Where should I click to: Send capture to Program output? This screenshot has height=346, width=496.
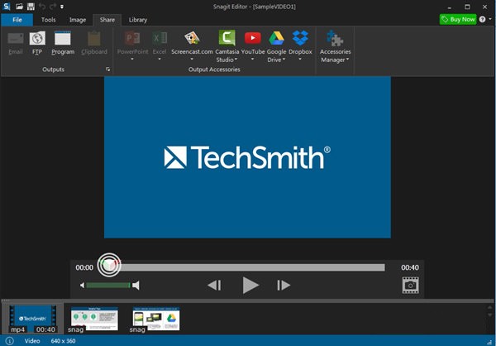[x=63, y=39]
